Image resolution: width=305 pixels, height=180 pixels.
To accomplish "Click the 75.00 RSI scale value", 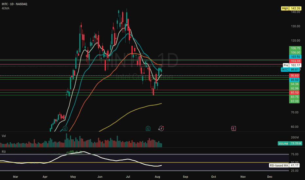I will coord(295,154).
